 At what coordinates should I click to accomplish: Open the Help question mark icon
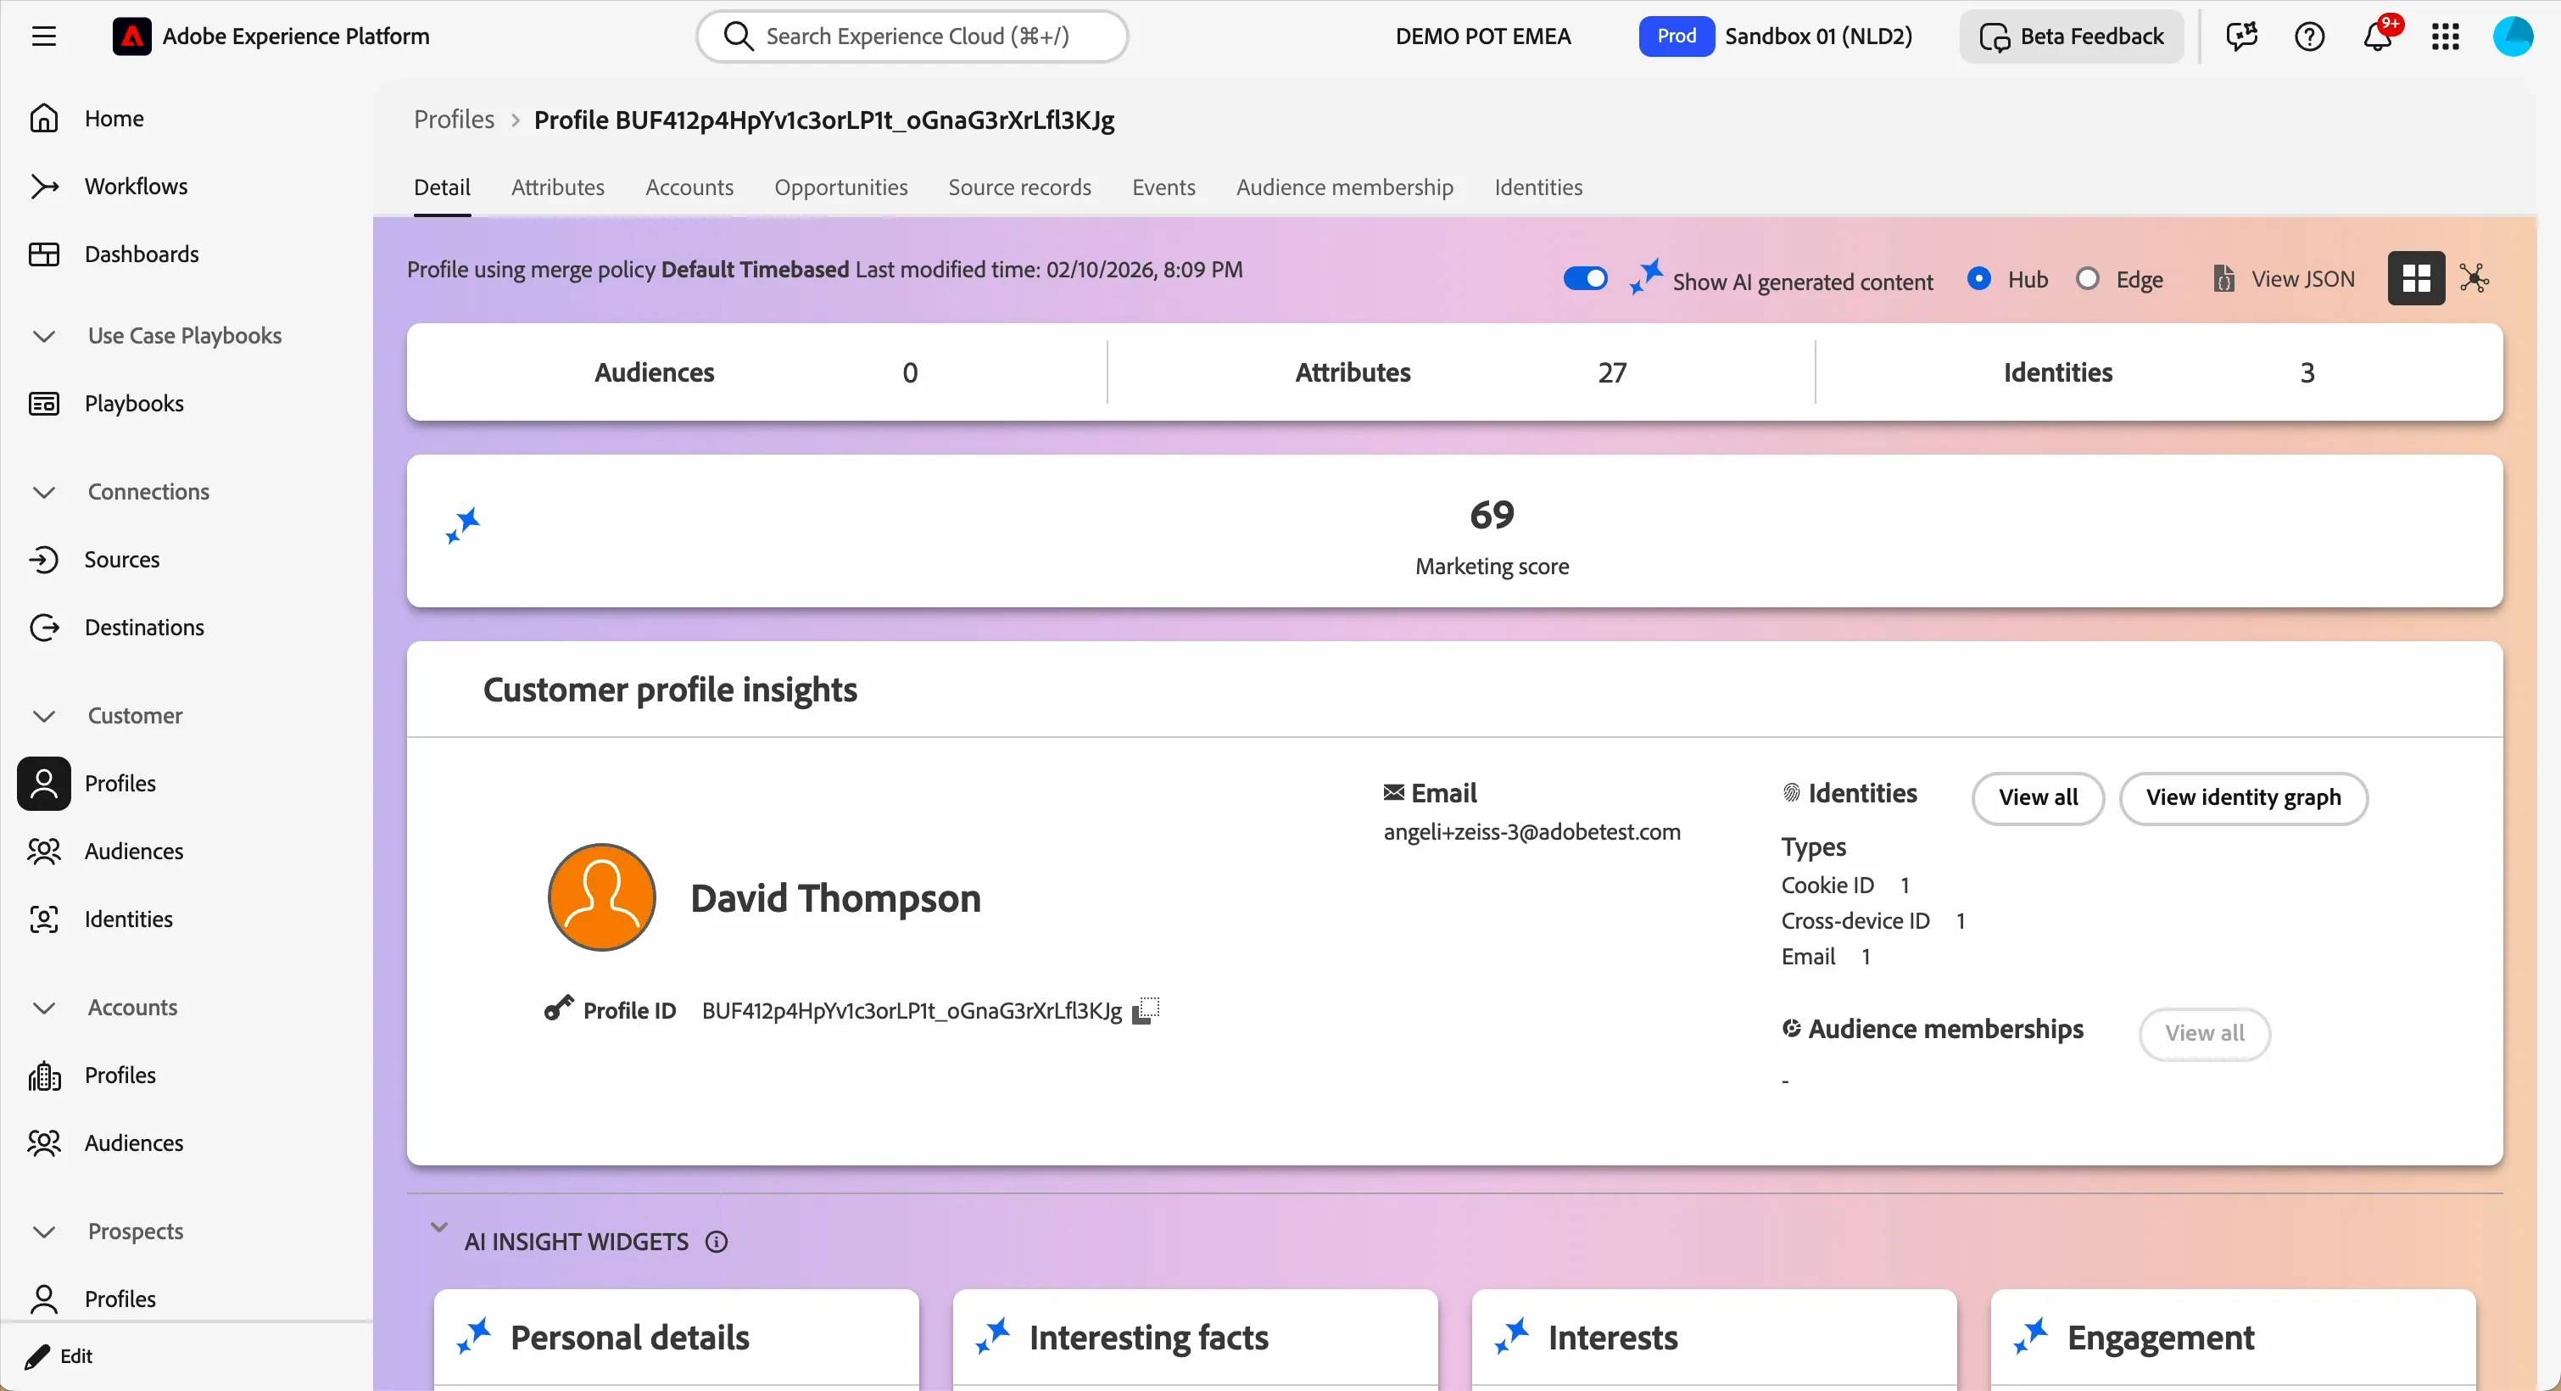(2309, 36)
